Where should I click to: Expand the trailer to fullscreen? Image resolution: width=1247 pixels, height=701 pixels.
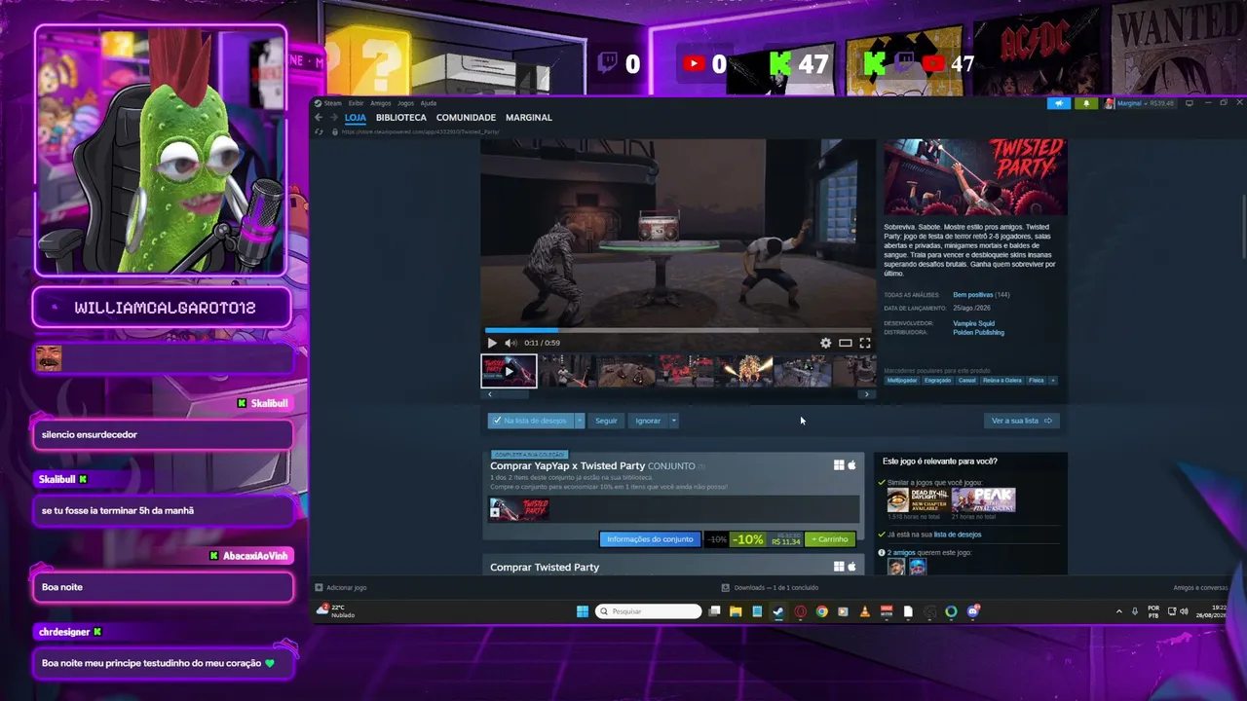[864, 343]
